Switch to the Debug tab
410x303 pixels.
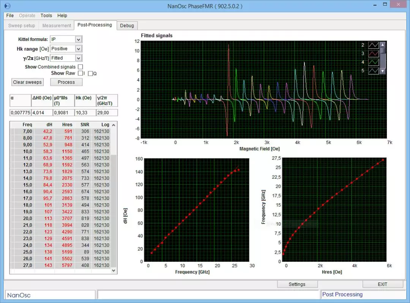click(127, 26)
